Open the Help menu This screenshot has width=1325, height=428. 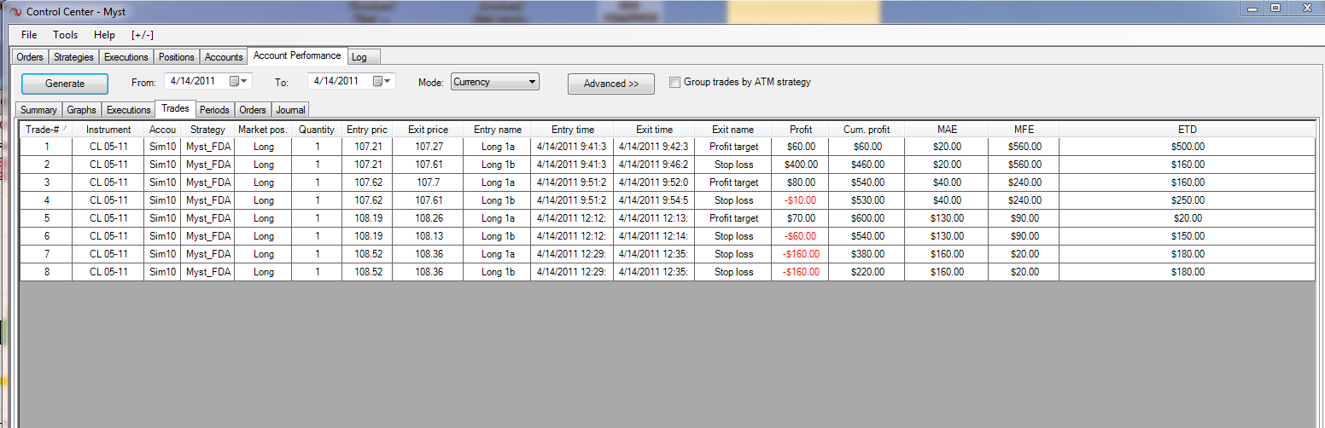[x=104, y=35]
